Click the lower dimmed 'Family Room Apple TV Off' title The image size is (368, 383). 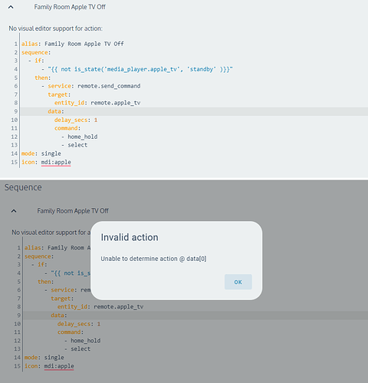pos(73,211)
